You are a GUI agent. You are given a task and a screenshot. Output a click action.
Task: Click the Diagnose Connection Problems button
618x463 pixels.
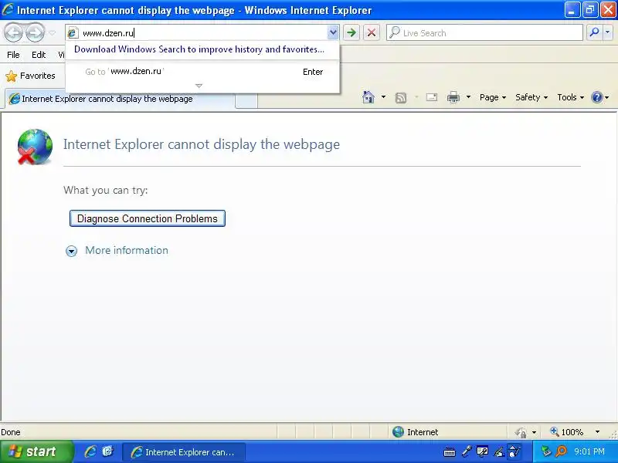click(x=148, y=218)
